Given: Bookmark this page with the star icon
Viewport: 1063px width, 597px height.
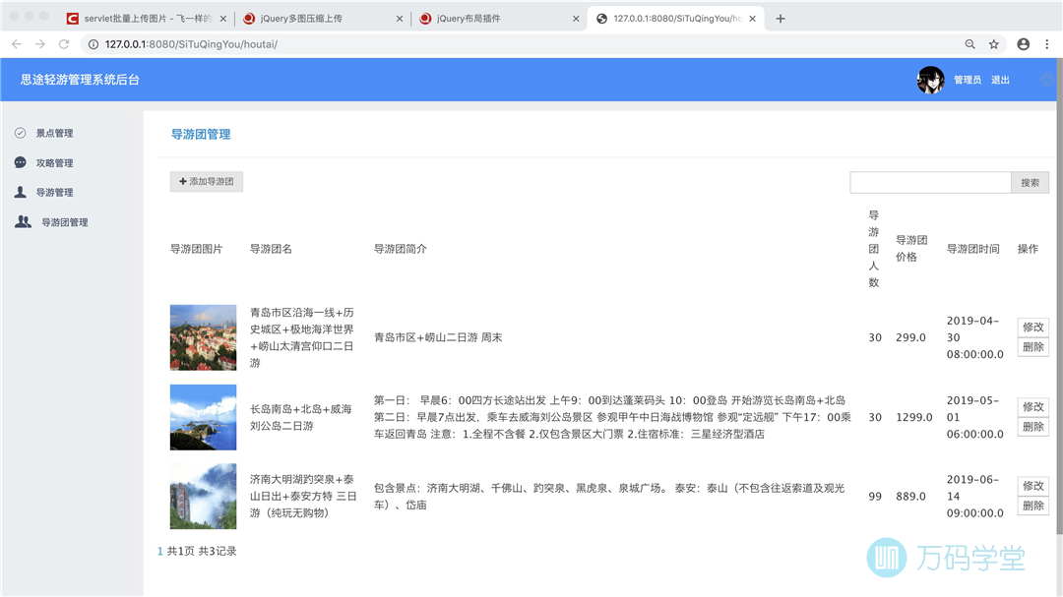Looking at the screenshot, I should [x=994, y=44].
